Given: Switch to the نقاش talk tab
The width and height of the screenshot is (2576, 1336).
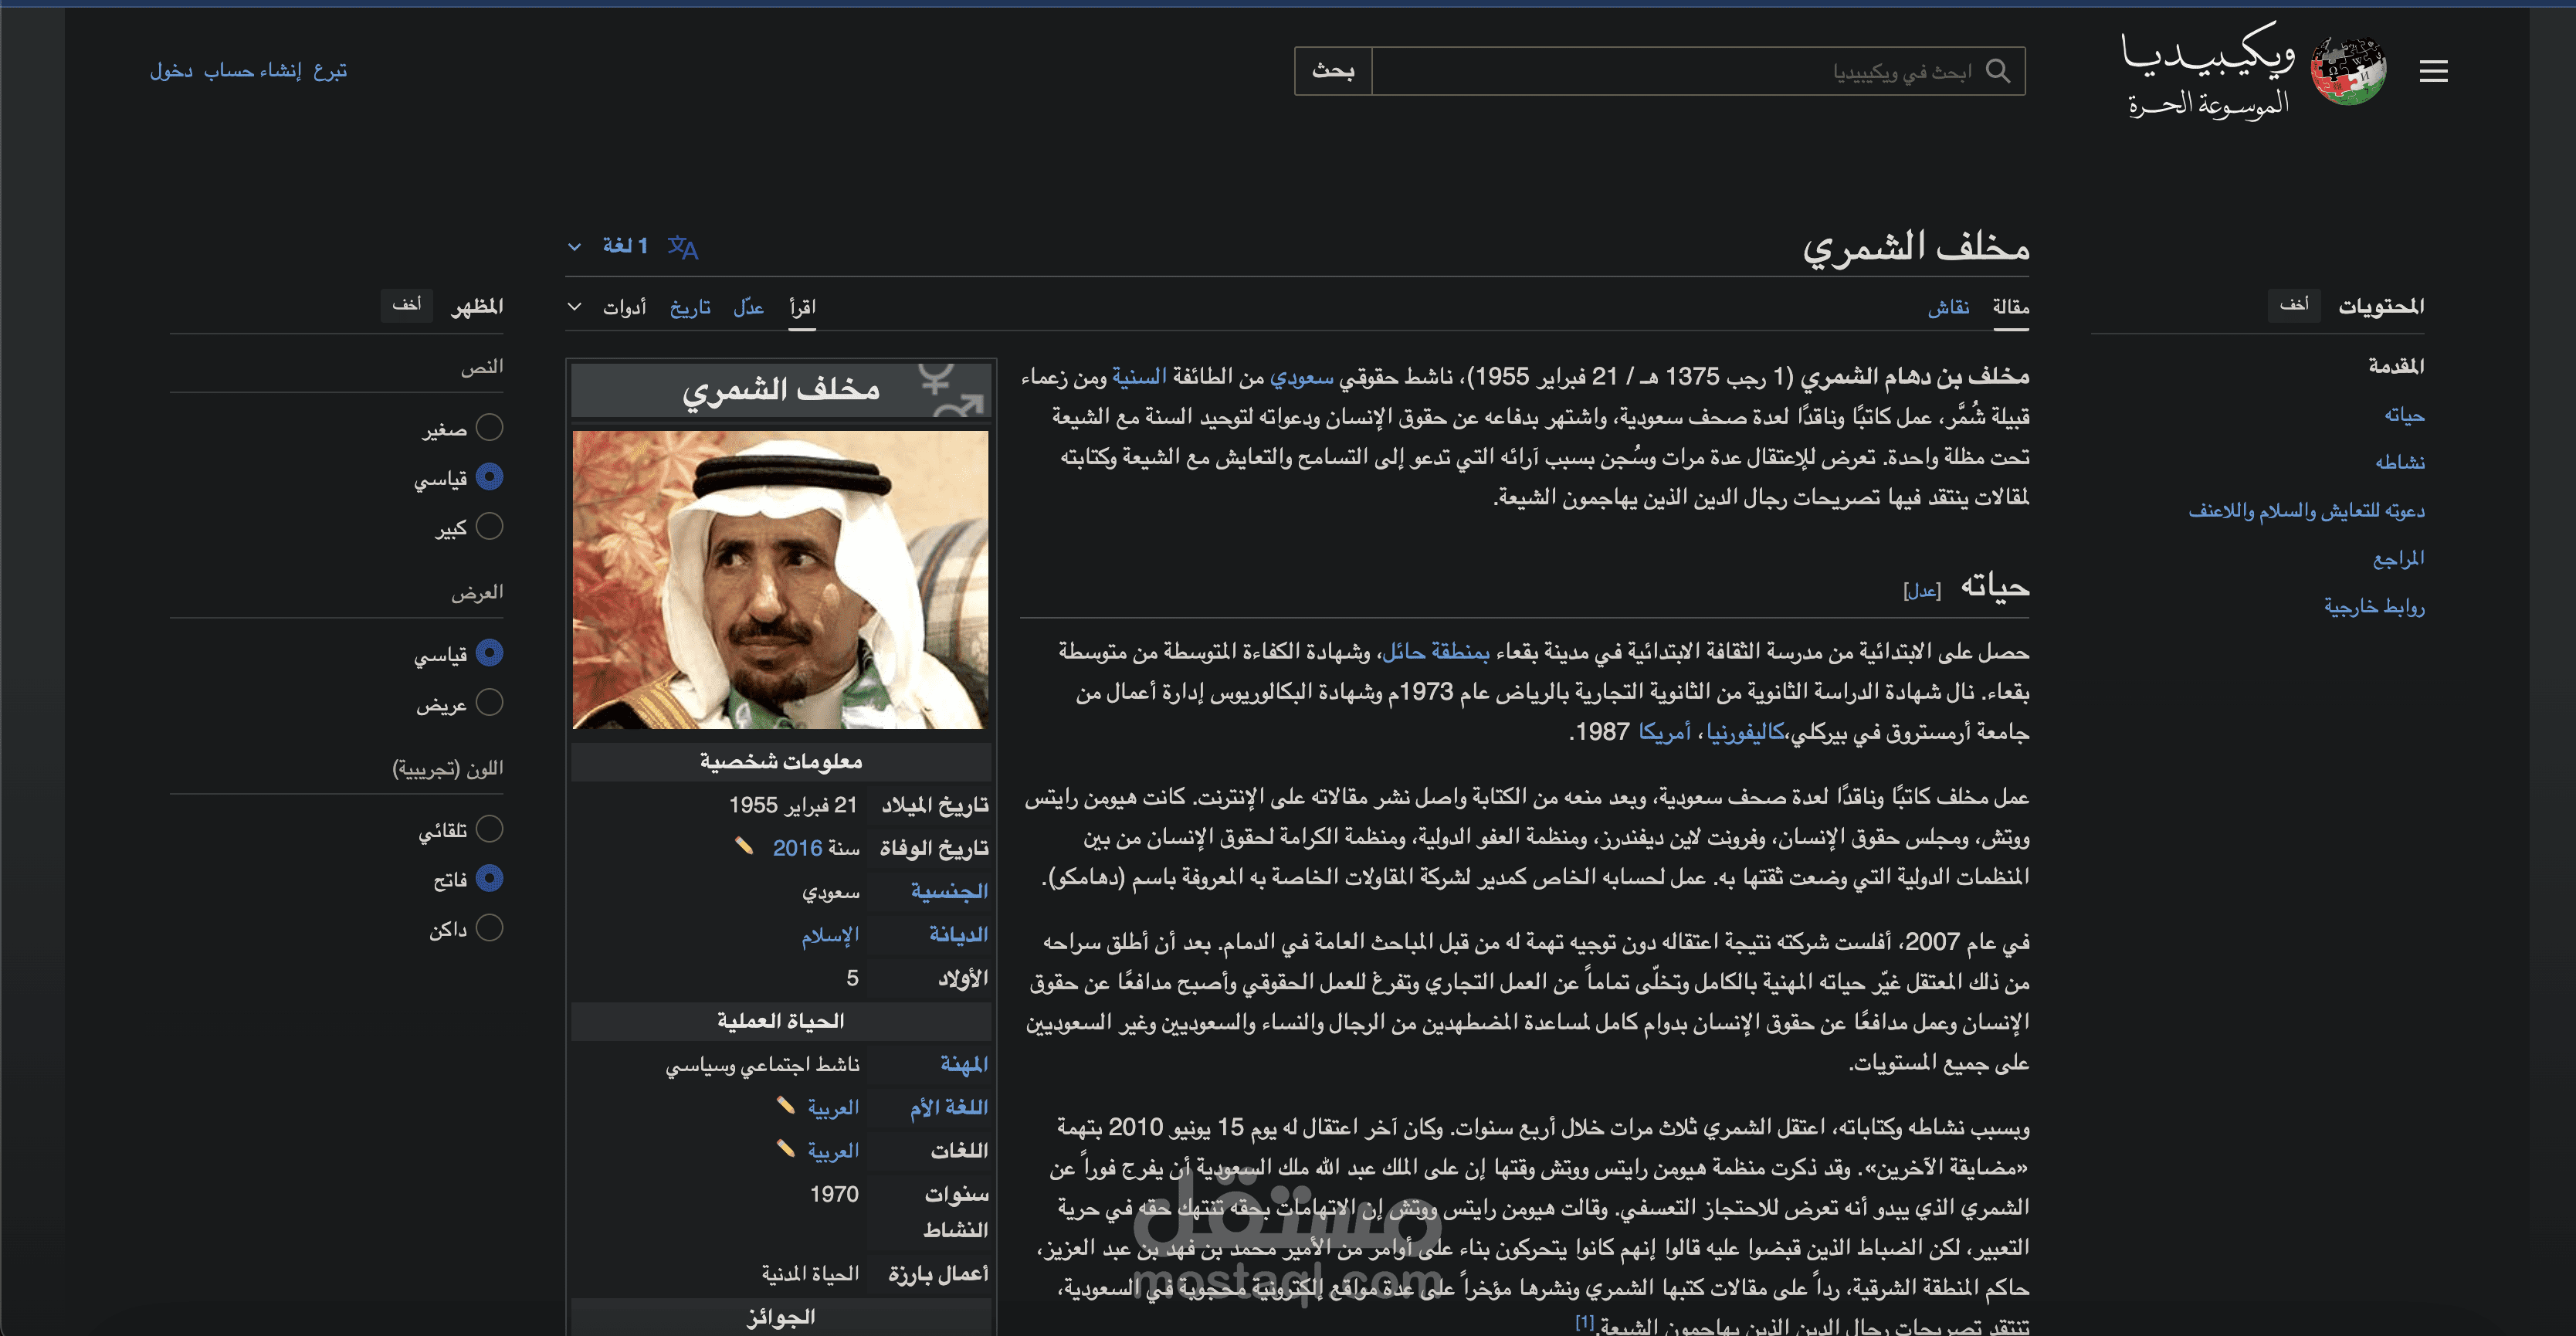Looking at the screenshot, I should 1948,307.
